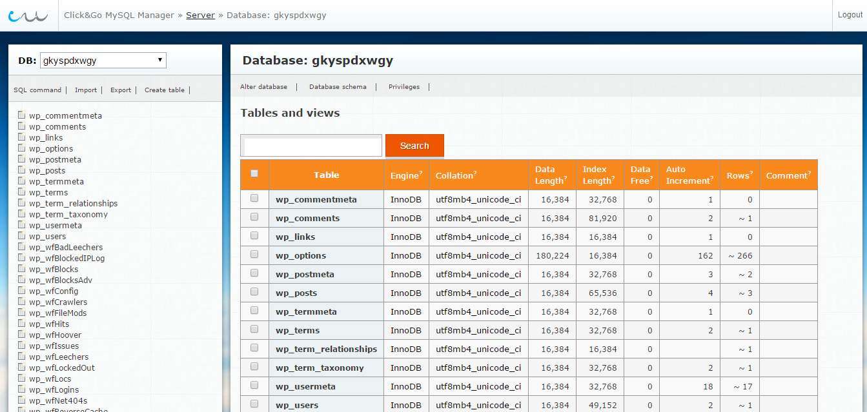This screenshot has width=867, height=412.
Task: Click the table search input field
Action: (x=311, y=146)
